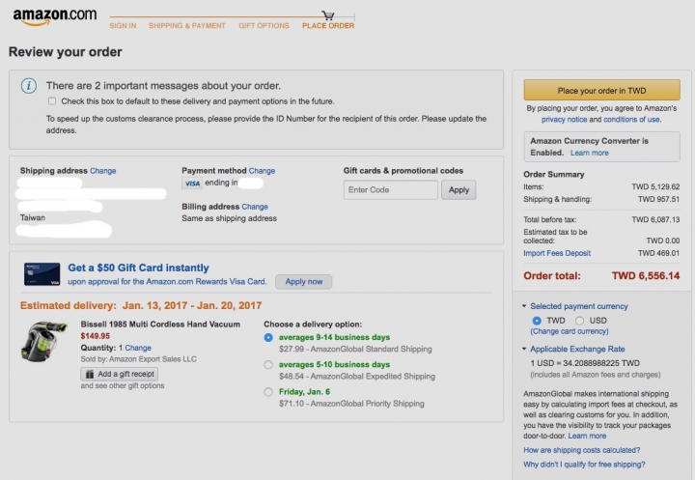
Task: Go to the SHIPPING & PAYMENT step
Action: tap(187, 26)
